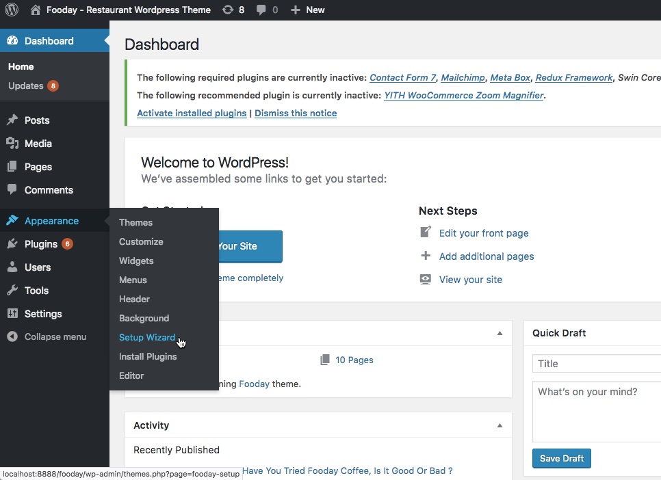The width and height of the screenshot is (661, 480).
Task: Open the Users menu label
Action: [38, 267]
